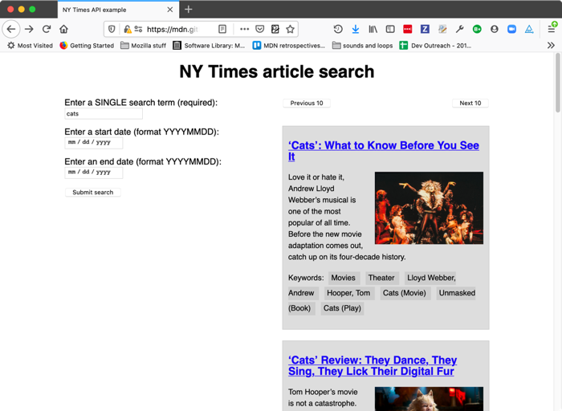Screen dimensions: 562x411
Task: Reload the page with the refresh icon
Action: point(47,29)
